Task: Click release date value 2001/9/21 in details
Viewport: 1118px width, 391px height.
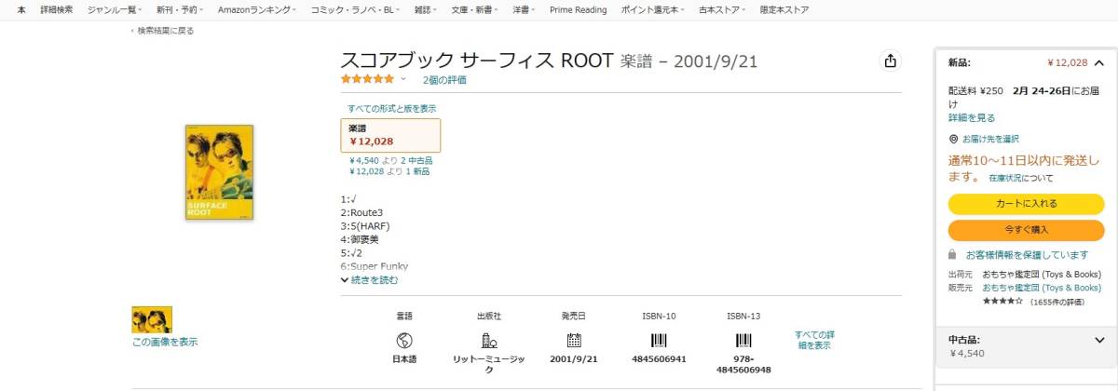Action: (x=574, y=358)
